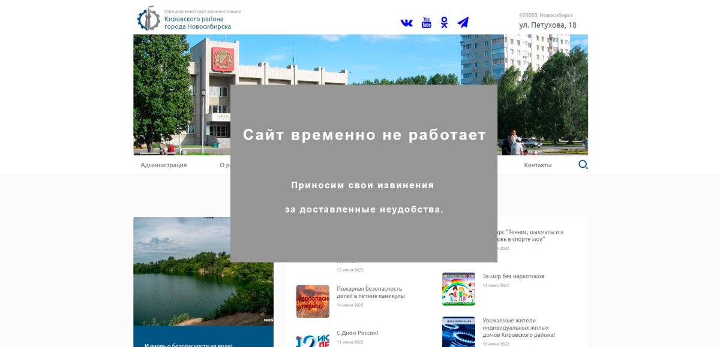Open the Уважаемые жители индивидуальных жилых домов link

pyautogui.click(x=519, y=328)
